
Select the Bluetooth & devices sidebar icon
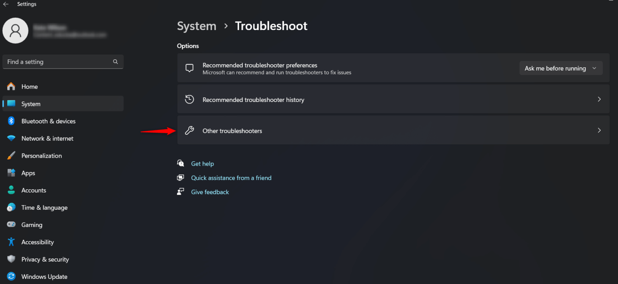(x=11, y=121)
